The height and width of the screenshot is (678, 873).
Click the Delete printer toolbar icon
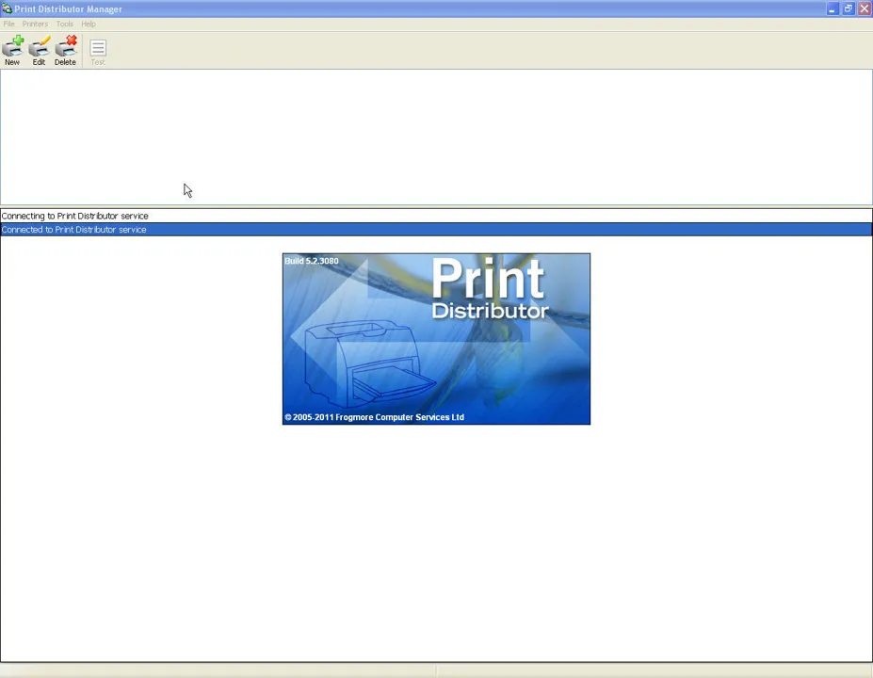pyautogui.click(x=65, y=50)
